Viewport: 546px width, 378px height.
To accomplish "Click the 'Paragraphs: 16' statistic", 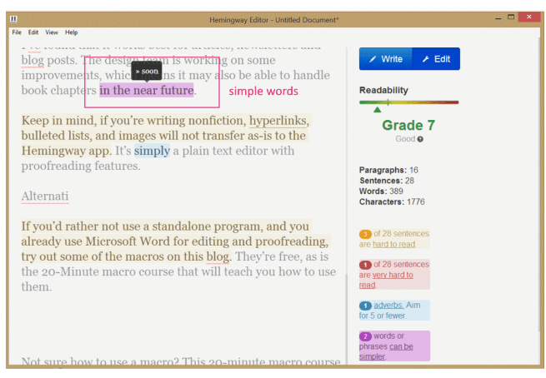I will click(388, 170).
